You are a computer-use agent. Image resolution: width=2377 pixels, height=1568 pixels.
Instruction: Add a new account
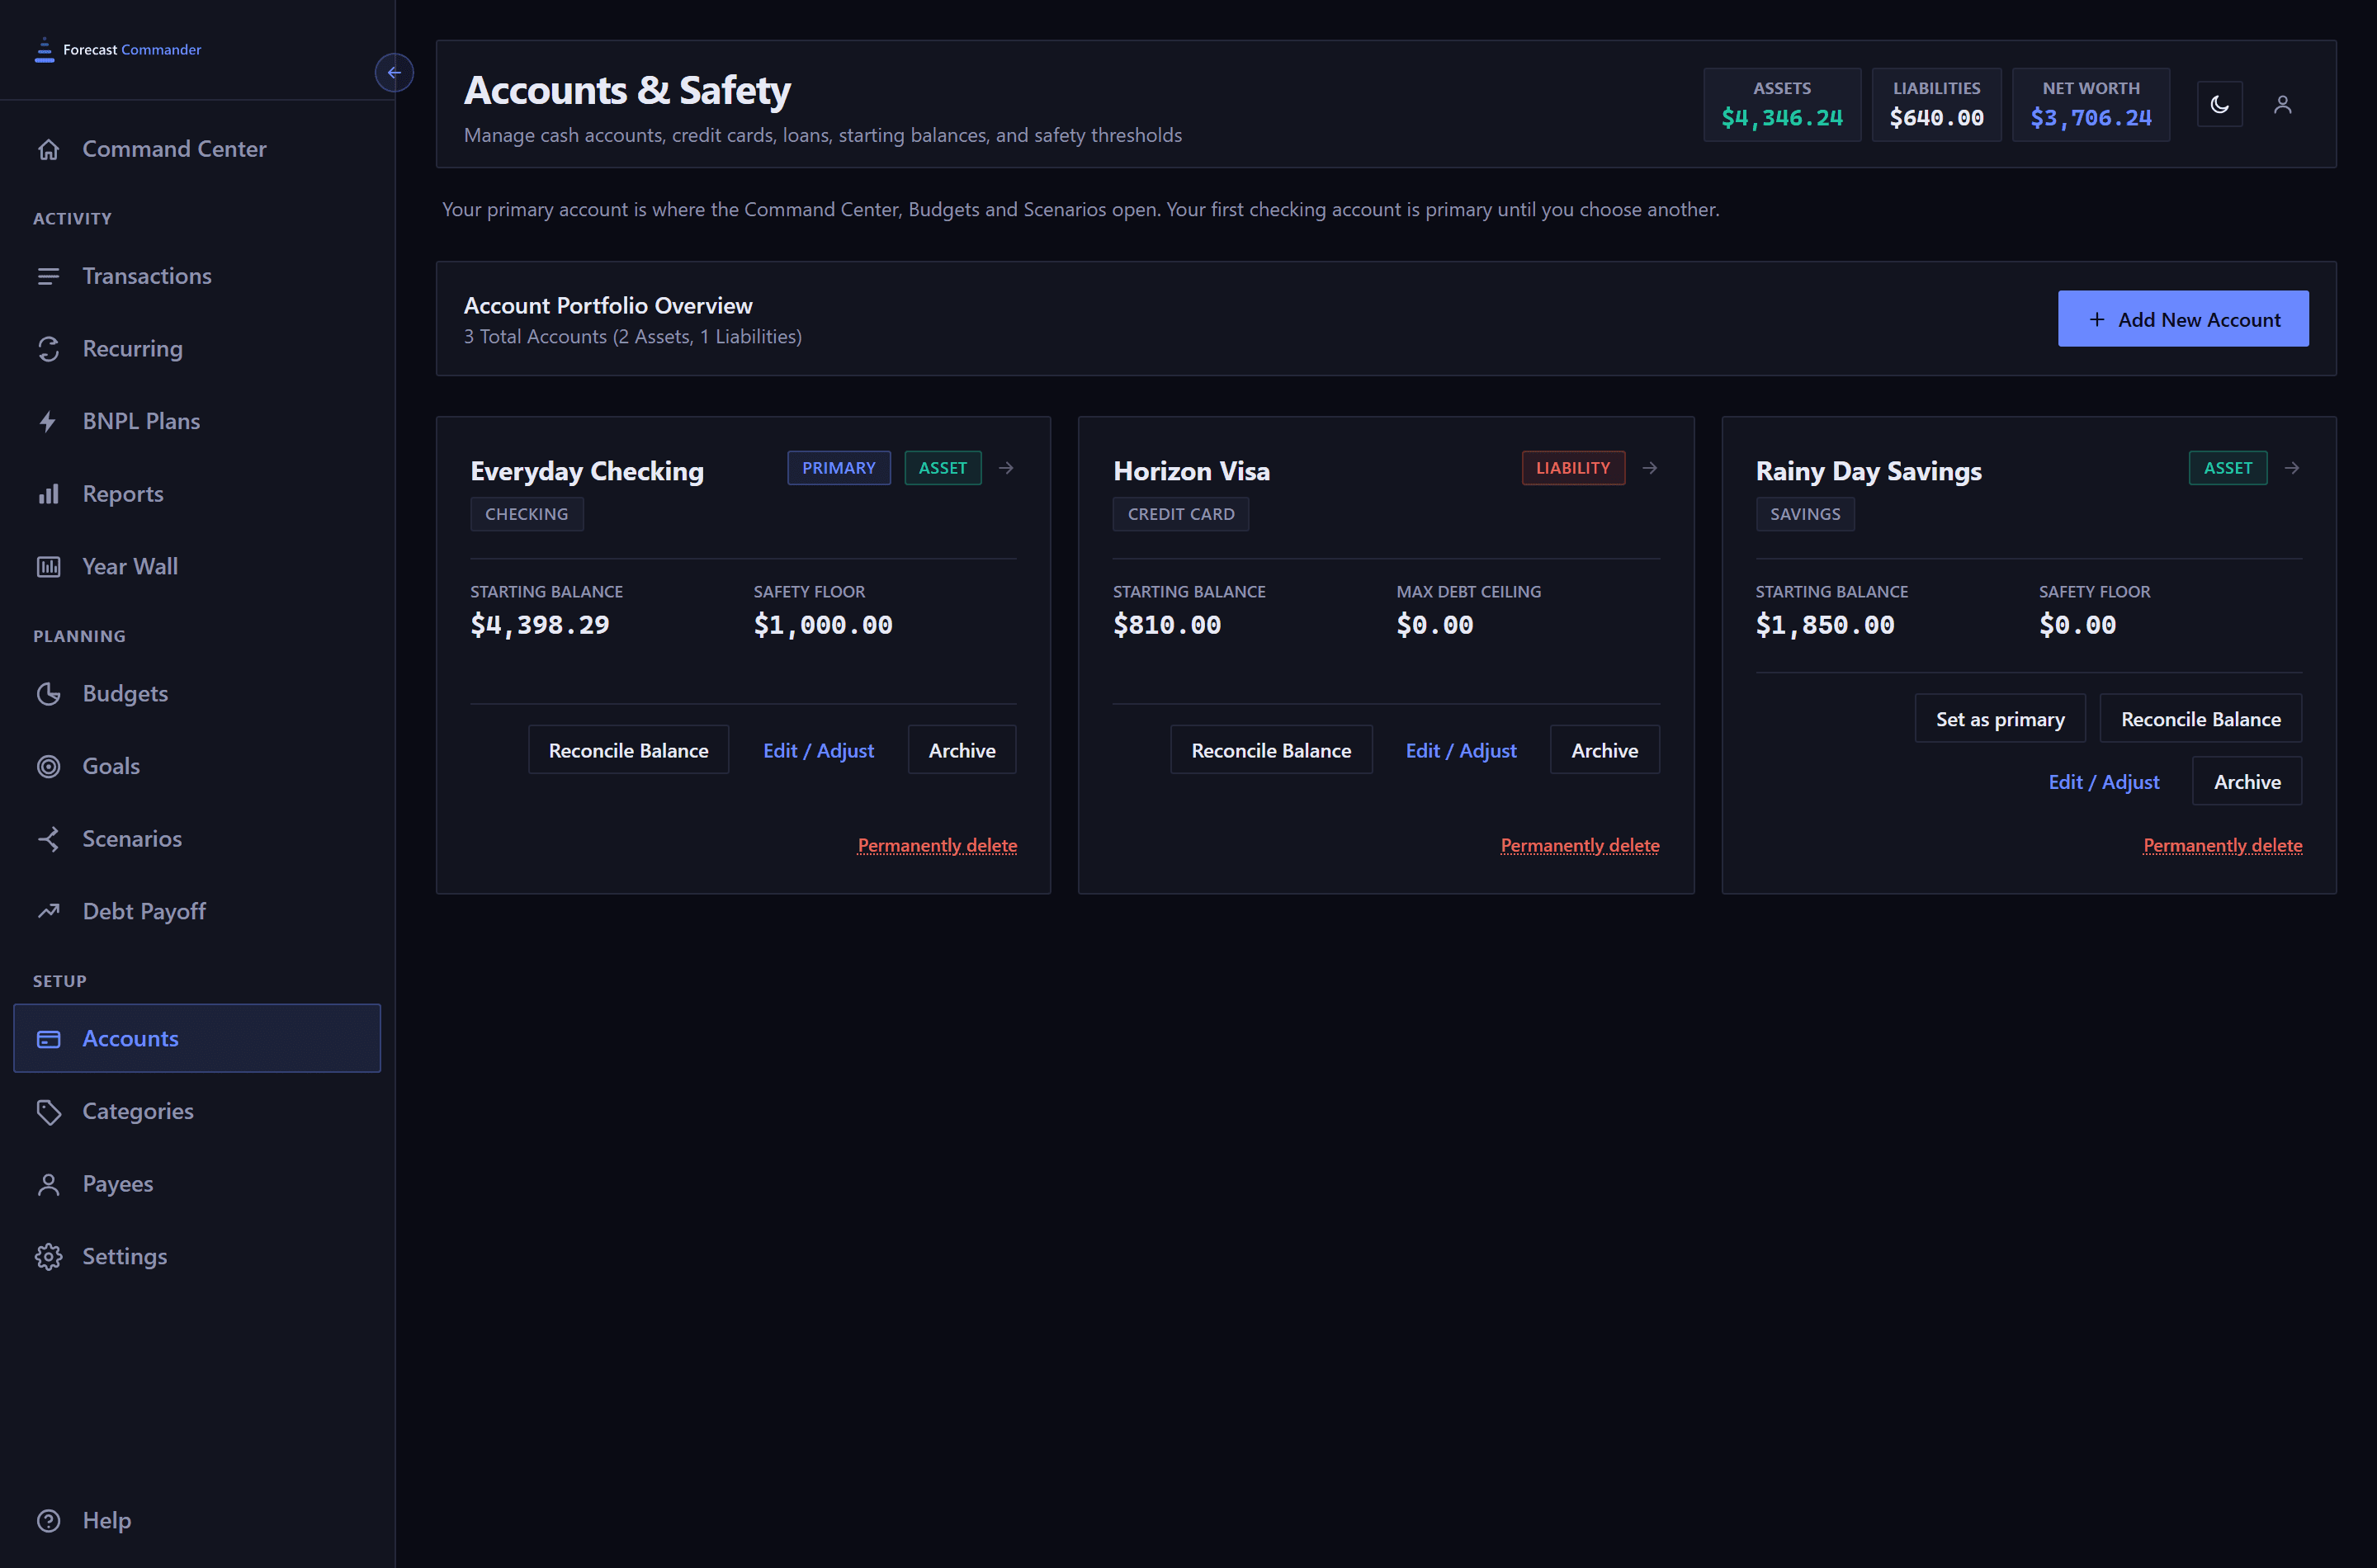pyautogui.click(x=2183, y=319)
